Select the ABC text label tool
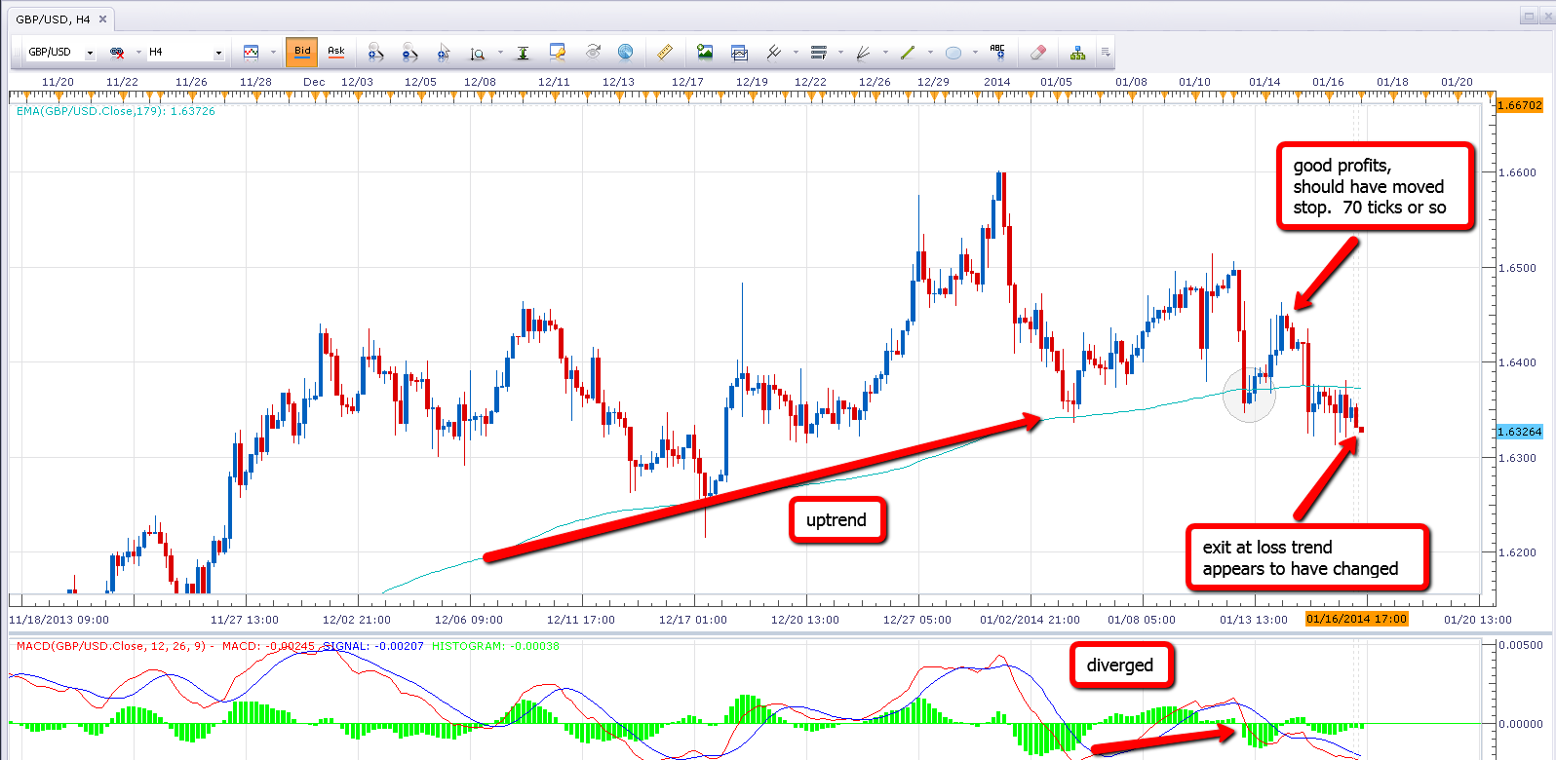 pyautogui.click(x=997, y=52)
